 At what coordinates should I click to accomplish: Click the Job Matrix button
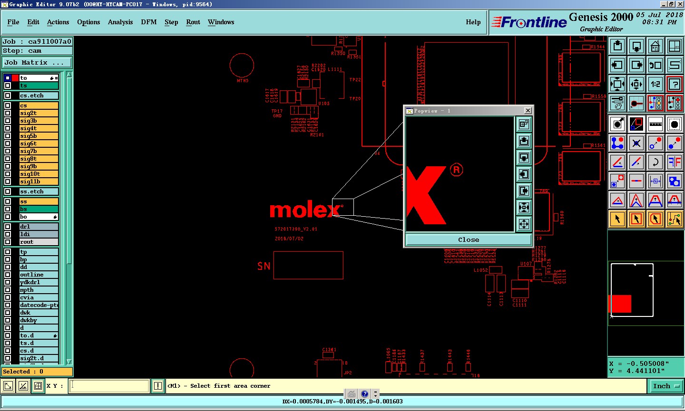37,62
